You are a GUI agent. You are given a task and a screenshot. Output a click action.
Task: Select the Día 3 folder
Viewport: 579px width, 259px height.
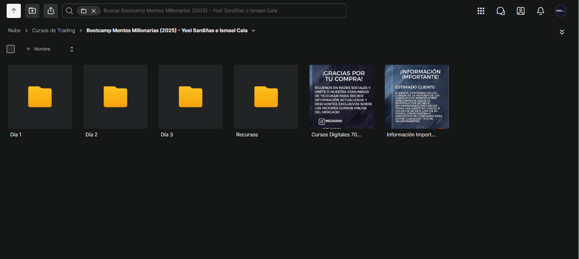pos(190,97)
